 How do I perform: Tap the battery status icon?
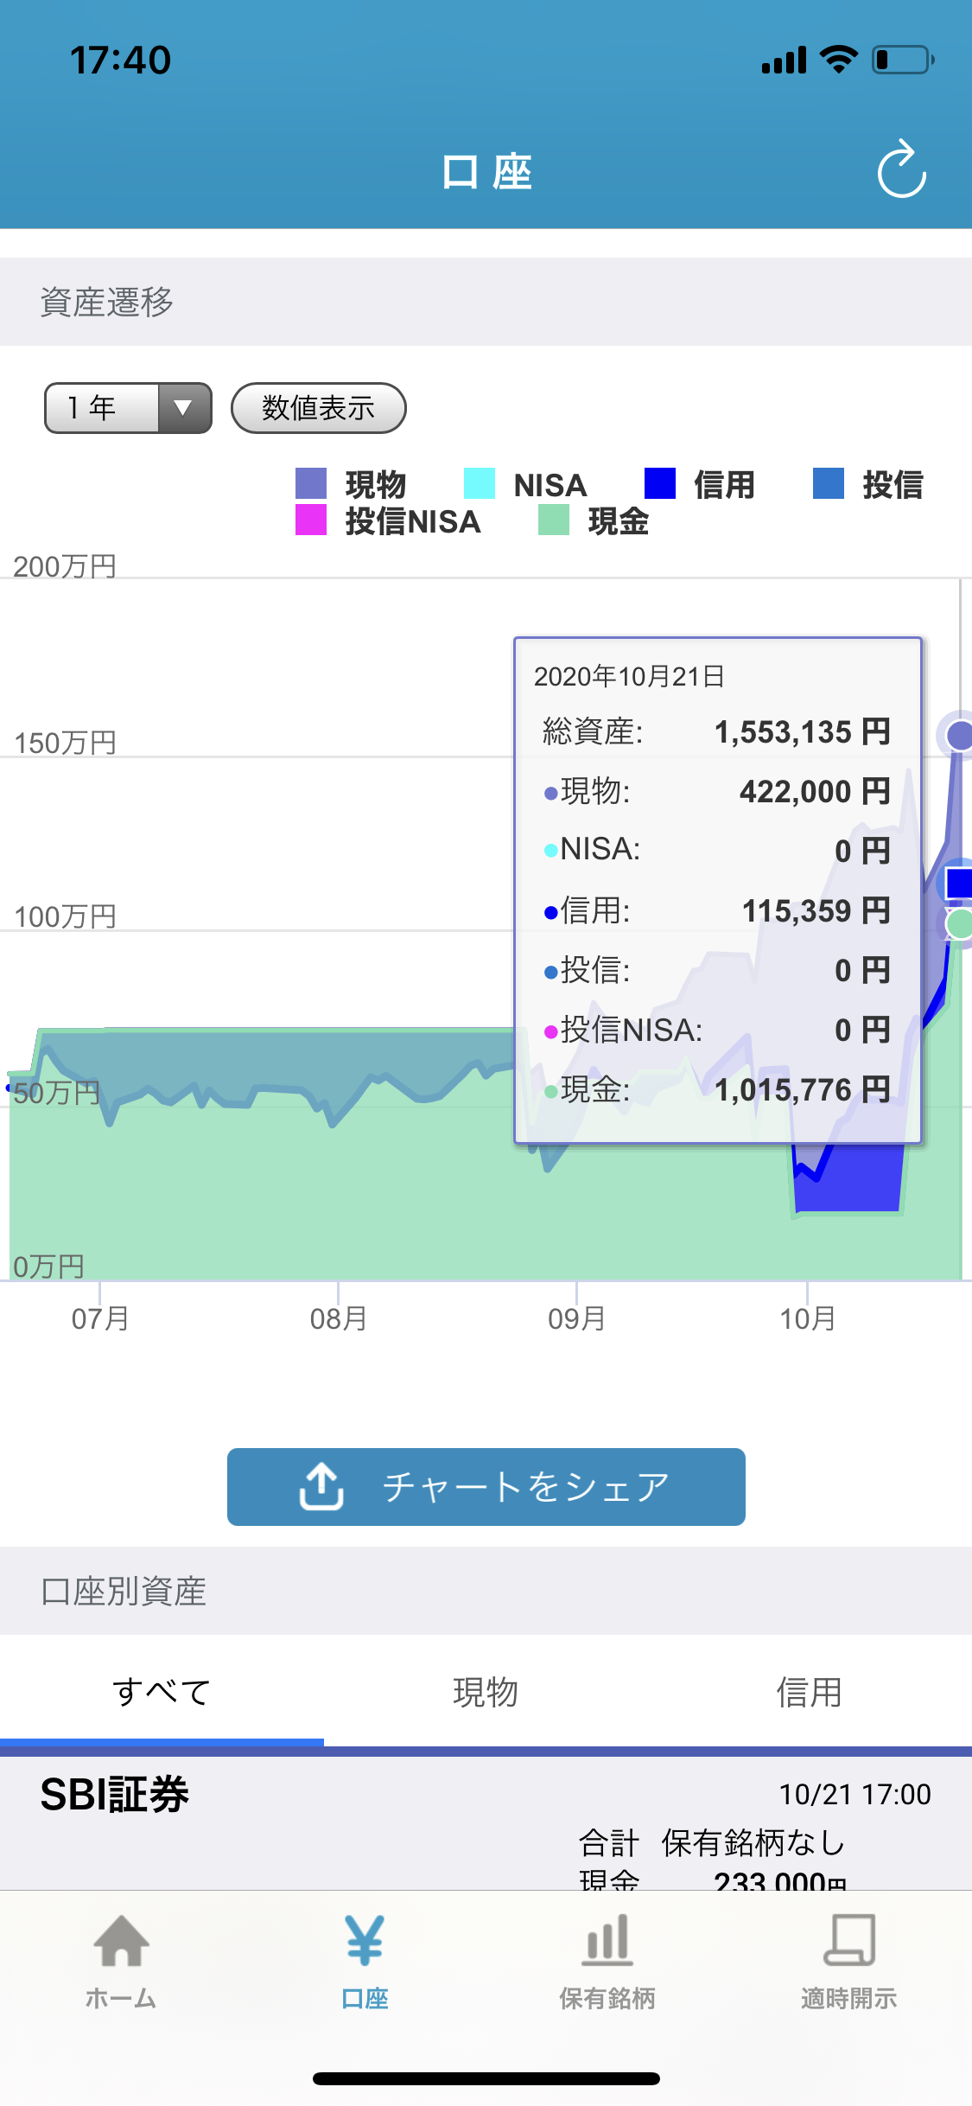(x=902, y=60)
